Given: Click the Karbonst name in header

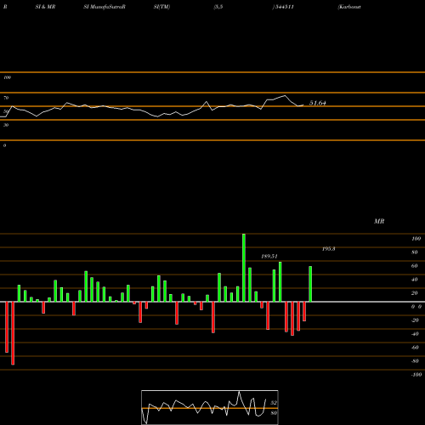Looking at the screenshot, I should click(349, 7).
